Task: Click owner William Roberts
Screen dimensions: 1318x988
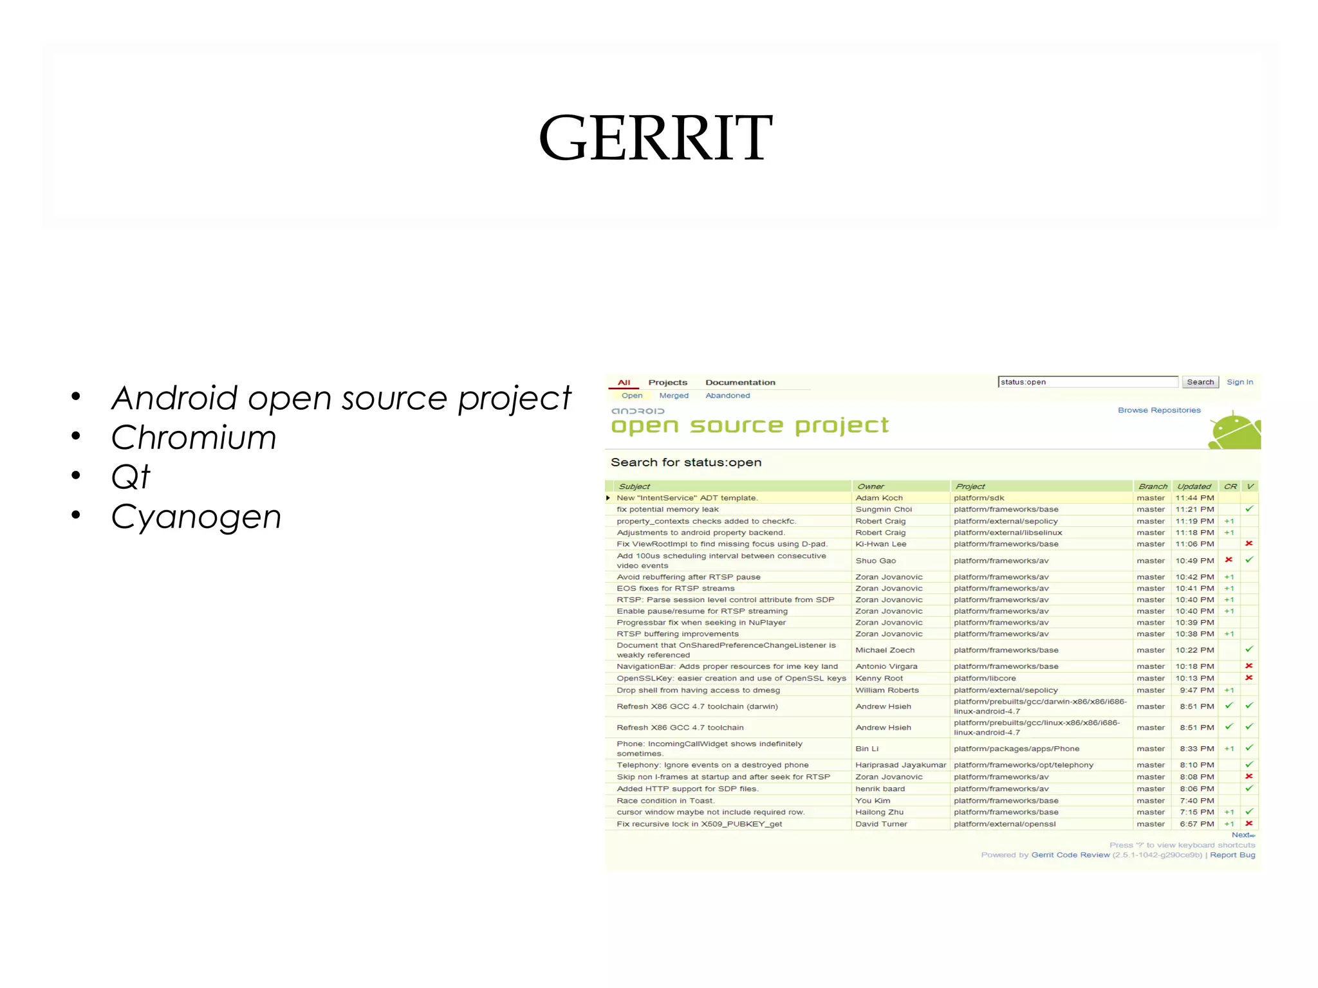Action: point(887,690)
